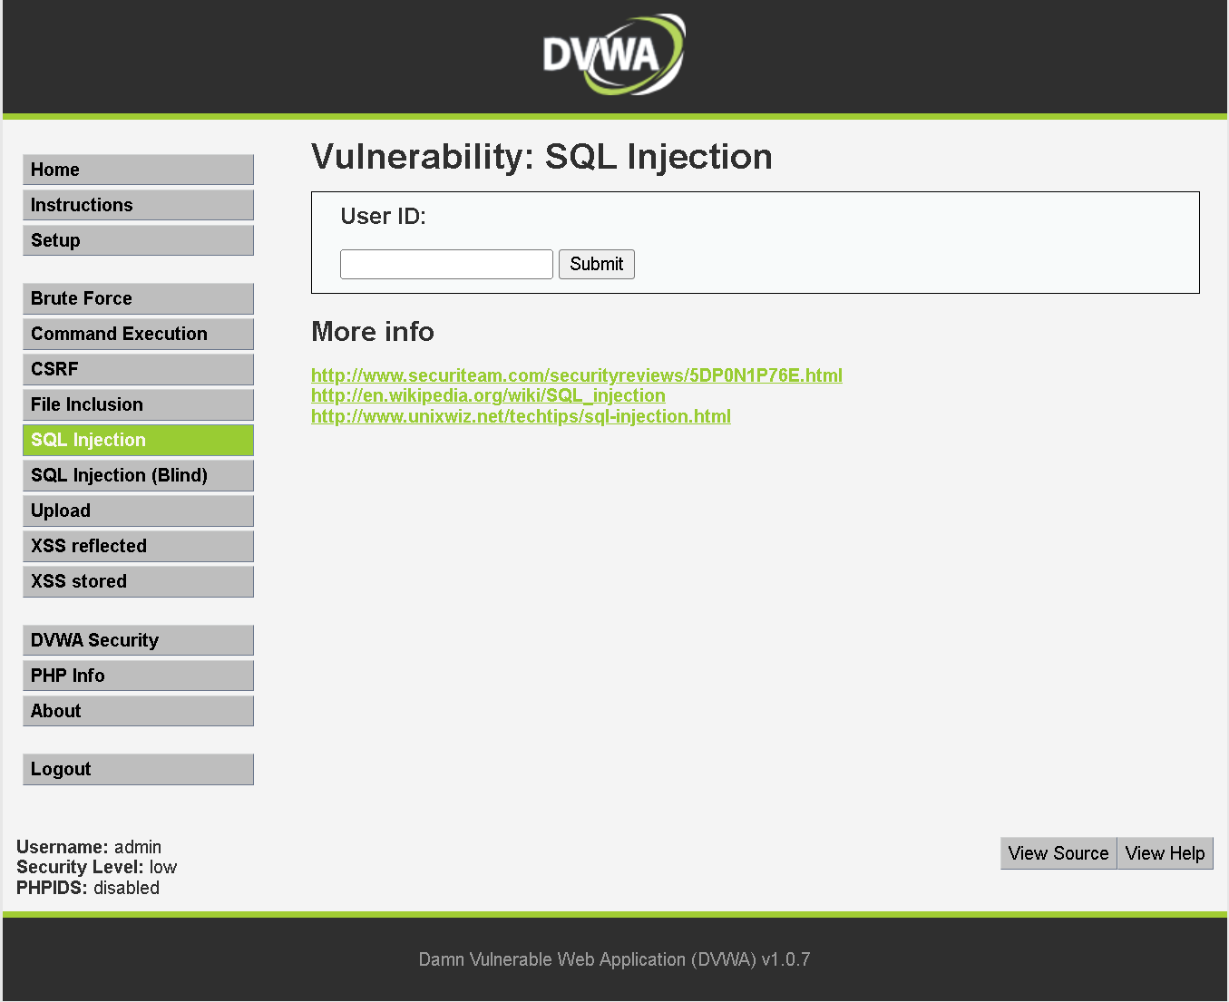Click the View Source button
Viewport: 1229px width, 1002px height.
[1058, 853]
